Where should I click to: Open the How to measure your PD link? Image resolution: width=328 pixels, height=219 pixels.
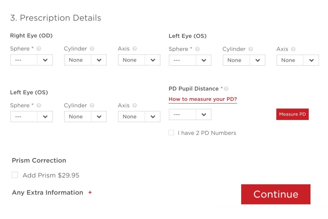202,99
